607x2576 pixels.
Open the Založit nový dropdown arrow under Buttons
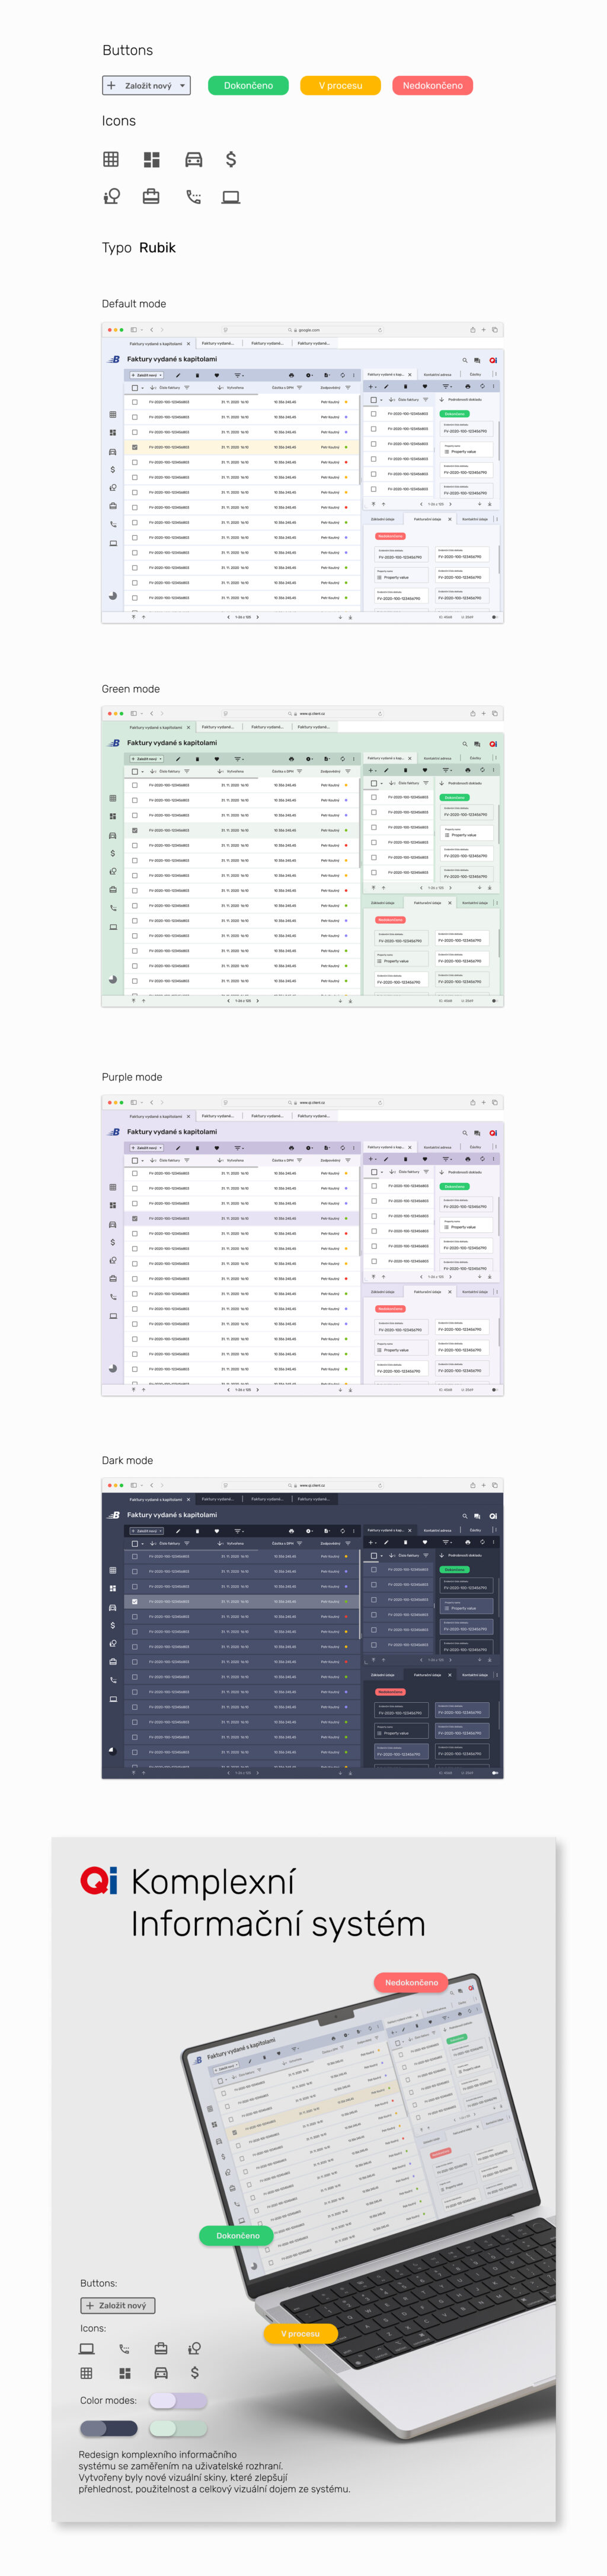[x=183, y=86]
